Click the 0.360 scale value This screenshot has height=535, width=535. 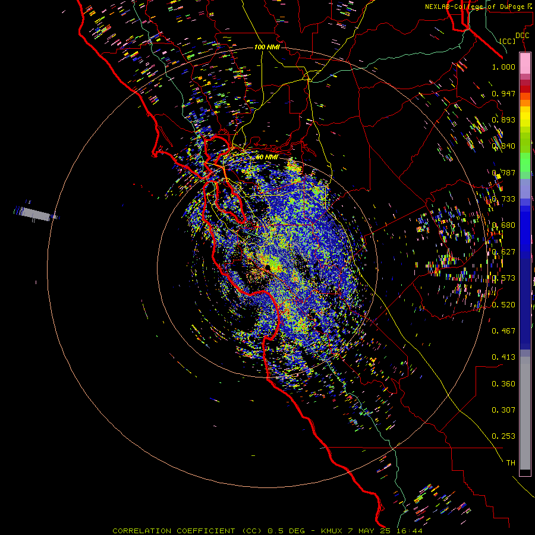click(503, 383)
